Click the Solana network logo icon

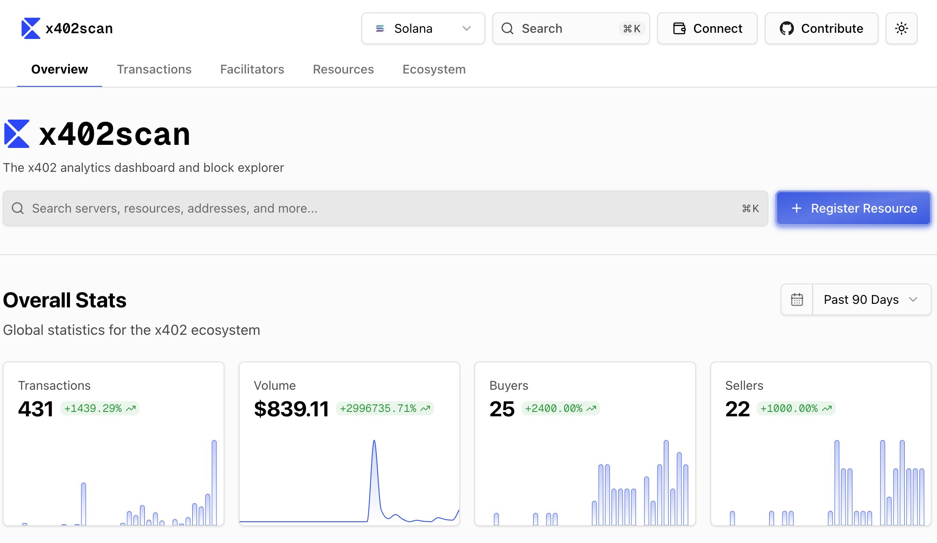point(380,28)
